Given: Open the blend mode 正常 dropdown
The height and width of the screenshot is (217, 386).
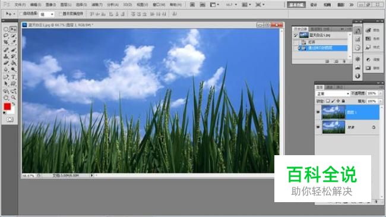Looking at the screenshot, I should [333, 94].
